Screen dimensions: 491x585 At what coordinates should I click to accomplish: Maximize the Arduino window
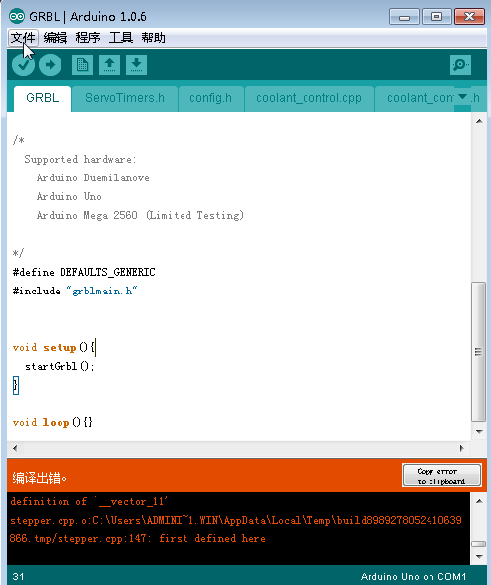tap(436, 17)
